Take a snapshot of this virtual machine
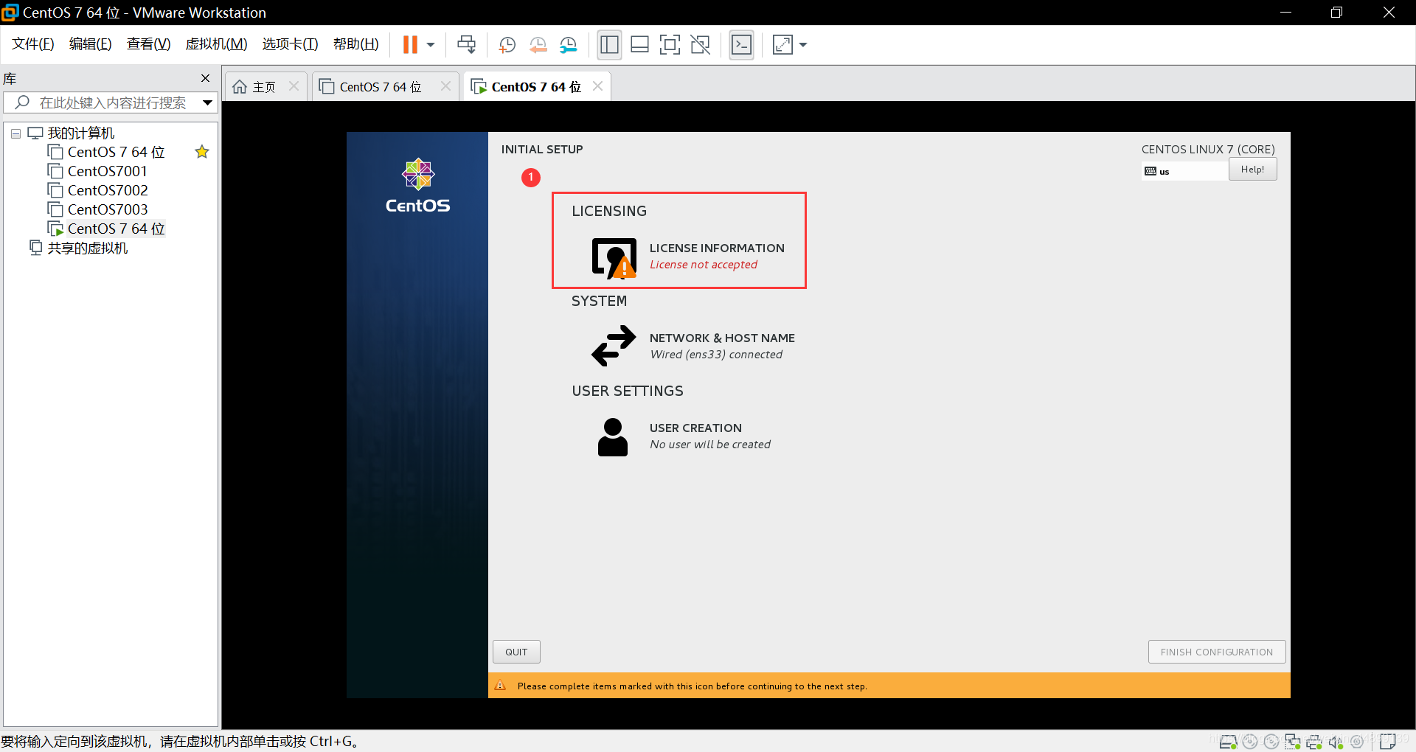 pos(507,45)
